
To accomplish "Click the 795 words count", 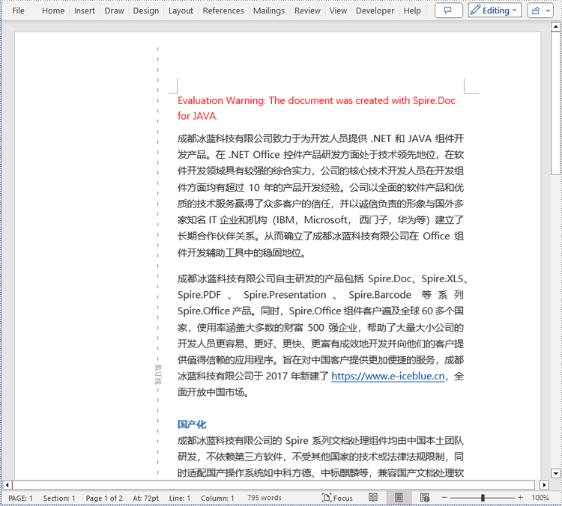I will click(x=265, y=498).
